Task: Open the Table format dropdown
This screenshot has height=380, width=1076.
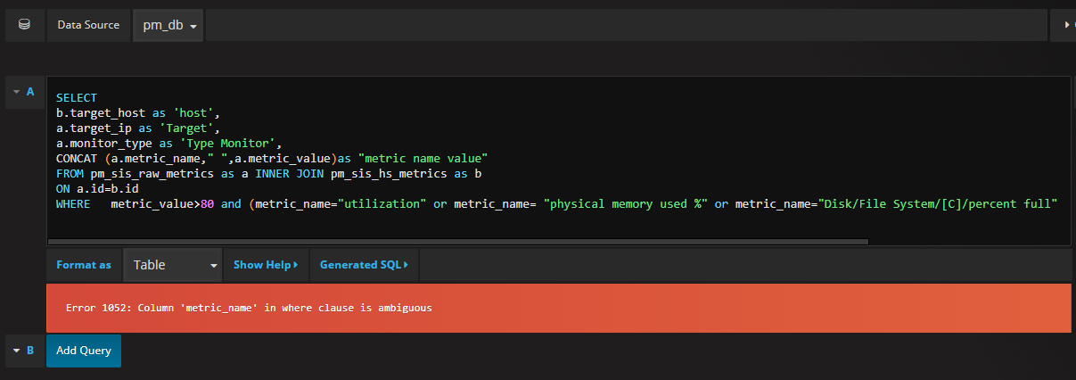Action: click(x=173, y=265)
